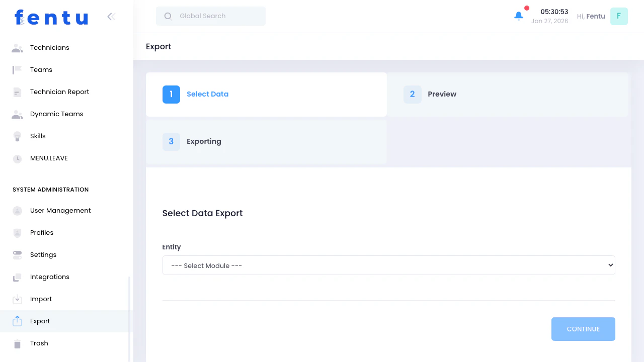Open Settings under System Administration
This screenshot has height=362, width=644.
click(43, 254)
